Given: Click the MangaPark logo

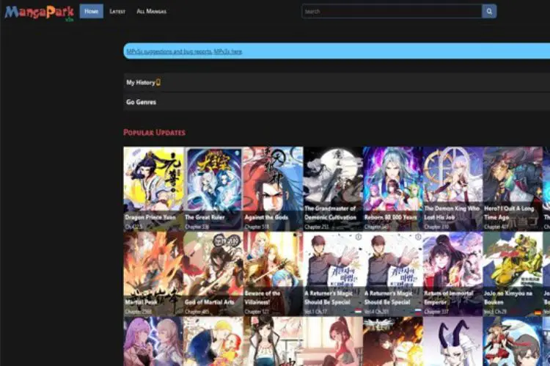Looking at the screenshot, I should 39,12.
